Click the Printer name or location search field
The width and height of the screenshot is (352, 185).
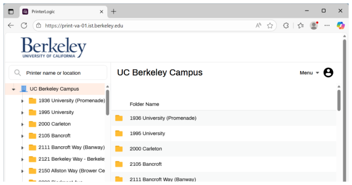click(x=63, y=73)
